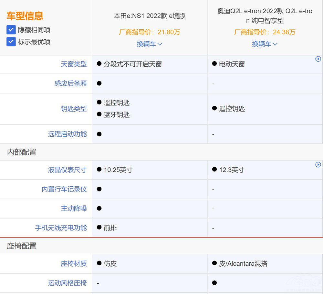Click the 本田e:NS1 2022款 e境版 title

(x=150, y=16)
